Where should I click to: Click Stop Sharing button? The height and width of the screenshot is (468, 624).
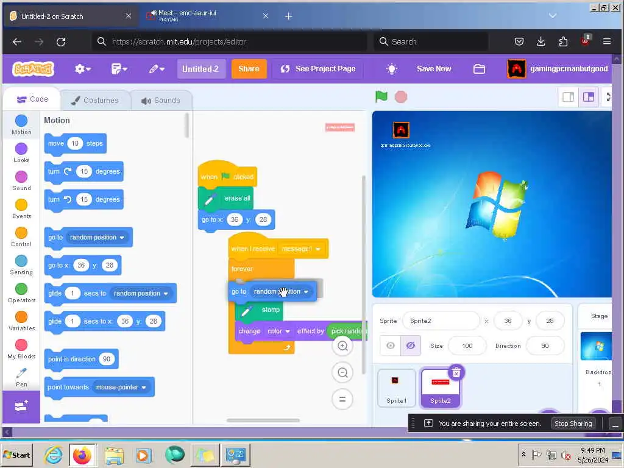click(x=573, y=424)
